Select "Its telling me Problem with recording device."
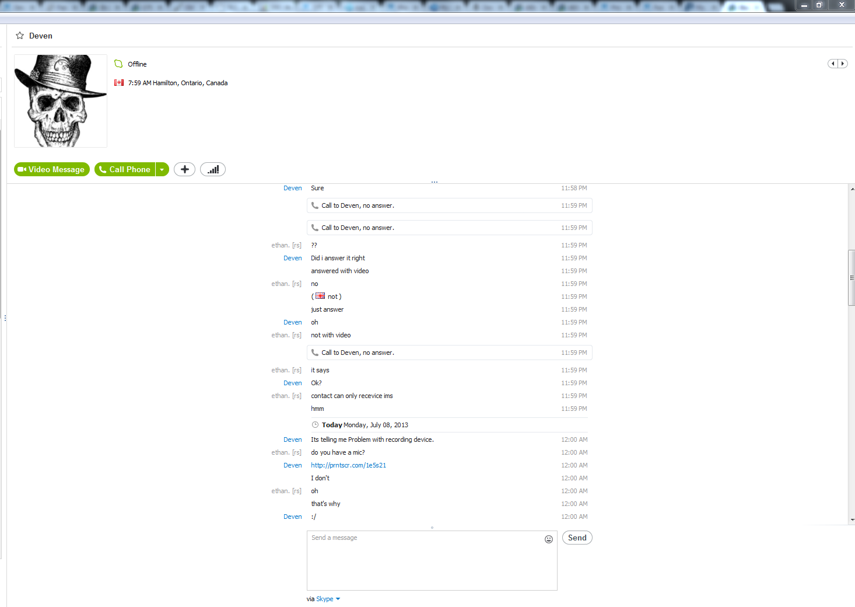Image resolution: width=855 pixels, height=607 pixels. click(x=372, y=439)
